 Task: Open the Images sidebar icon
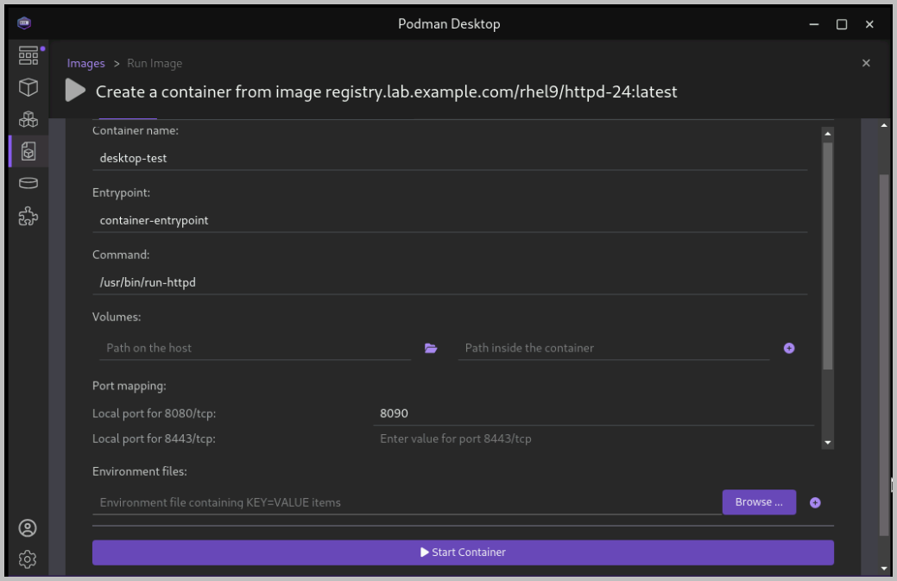(28, 152)
